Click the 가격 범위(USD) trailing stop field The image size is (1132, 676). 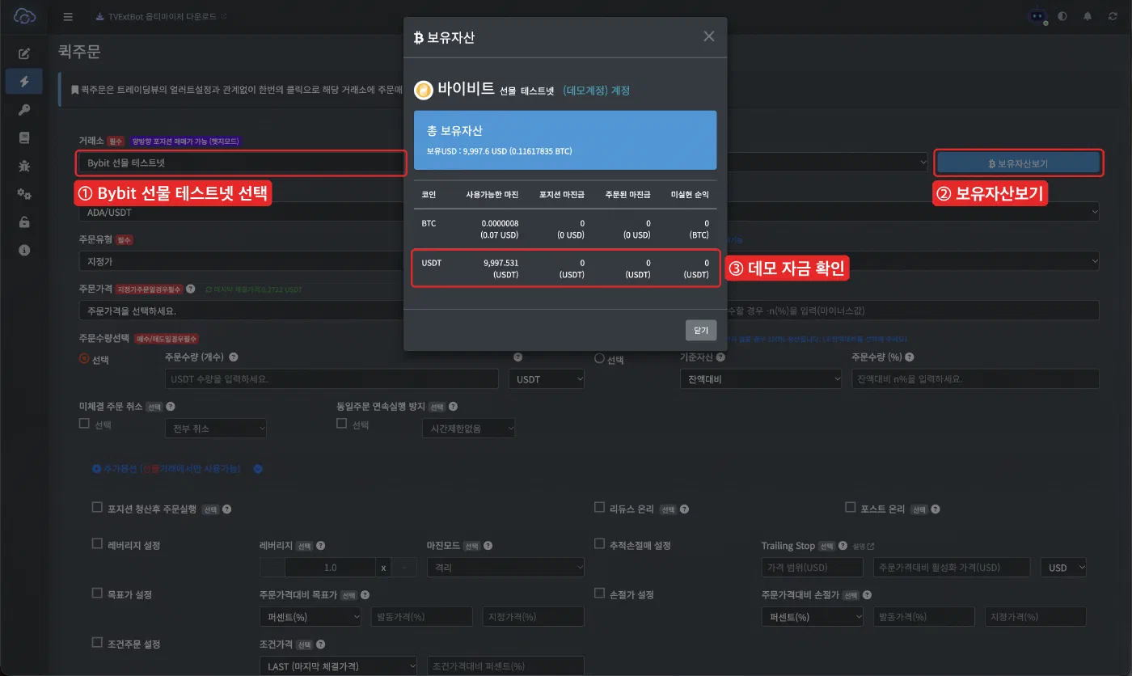813,568
